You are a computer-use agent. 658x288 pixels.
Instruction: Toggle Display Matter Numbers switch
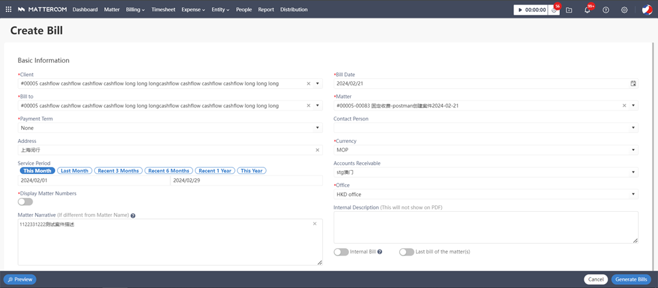click(25, 202)
